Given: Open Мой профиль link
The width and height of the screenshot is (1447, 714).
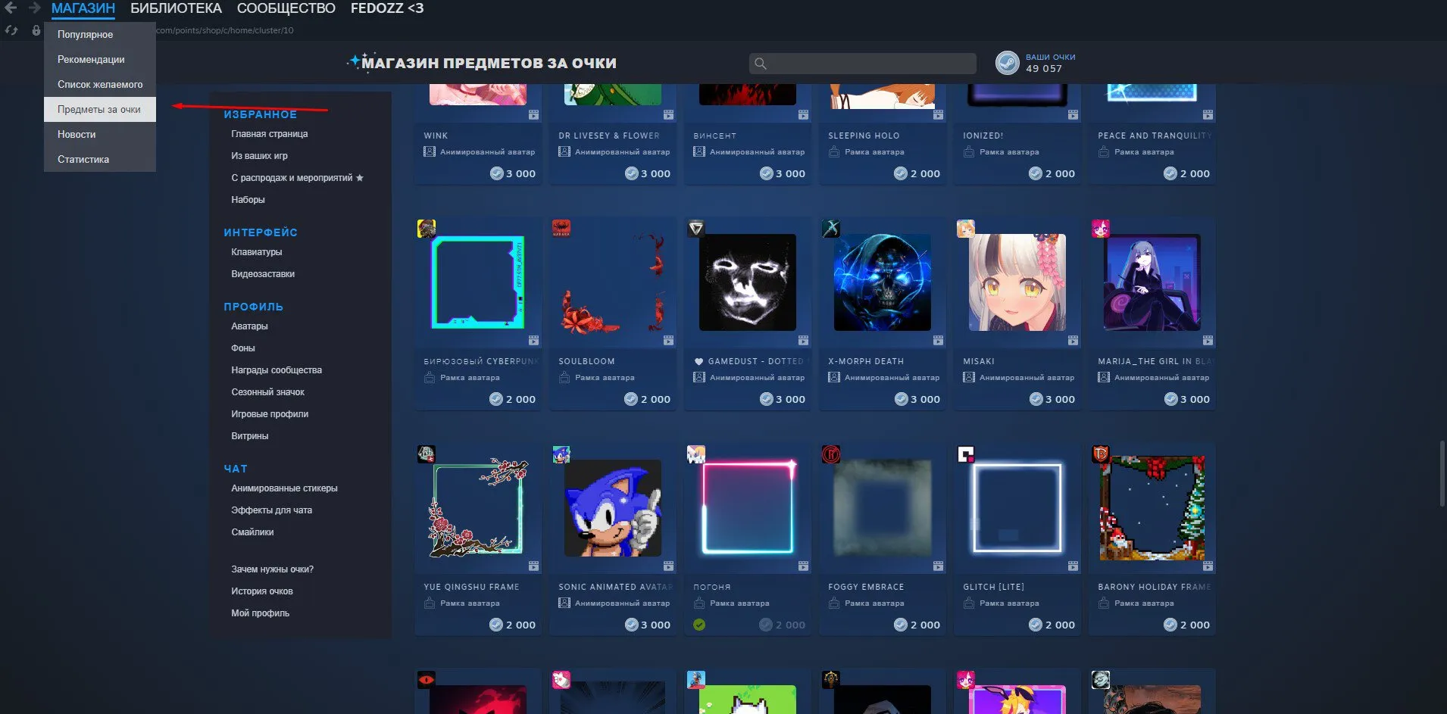Looking at the screenshot, I should click(260, 613).
